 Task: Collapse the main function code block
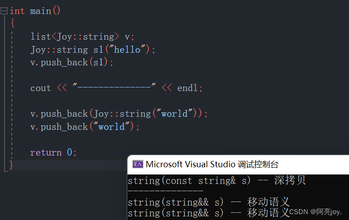4,11
